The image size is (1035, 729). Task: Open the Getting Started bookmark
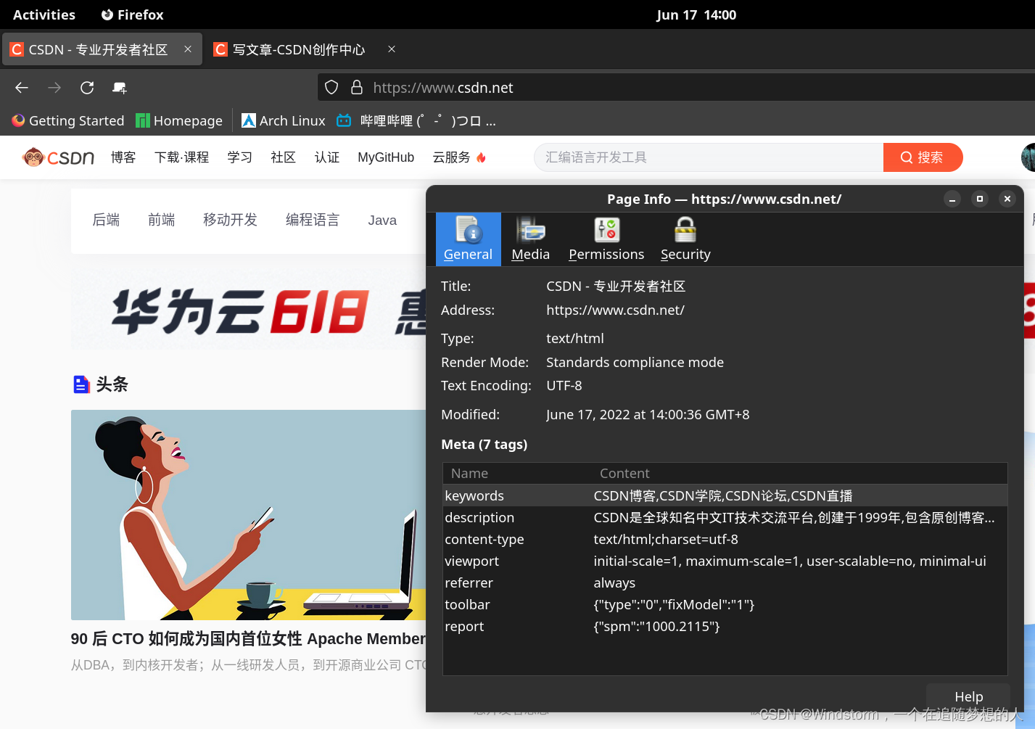tap(68, 121)
